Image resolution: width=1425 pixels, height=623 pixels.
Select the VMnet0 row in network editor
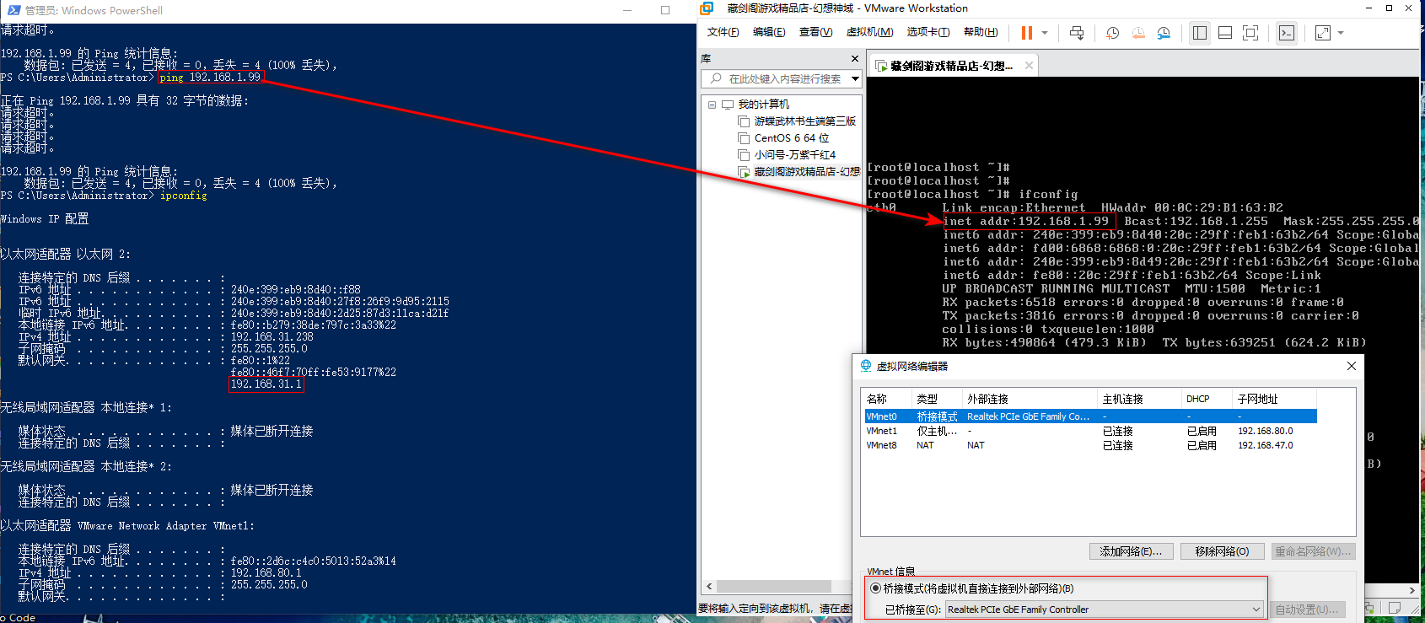1091,416
